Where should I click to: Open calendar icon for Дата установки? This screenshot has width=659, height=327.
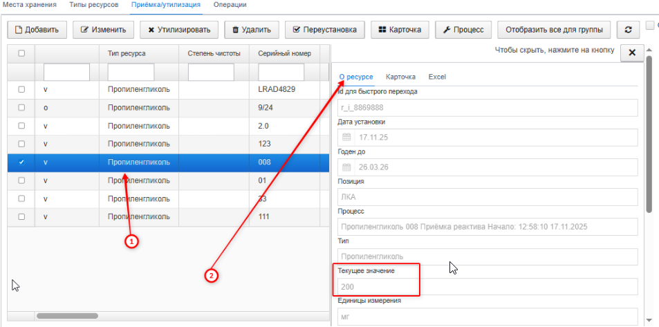(346, 138)
